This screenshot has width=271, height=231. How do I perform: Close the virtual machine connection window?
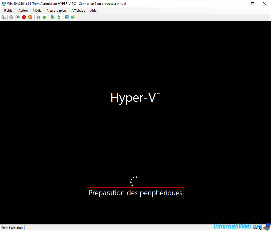265,4
